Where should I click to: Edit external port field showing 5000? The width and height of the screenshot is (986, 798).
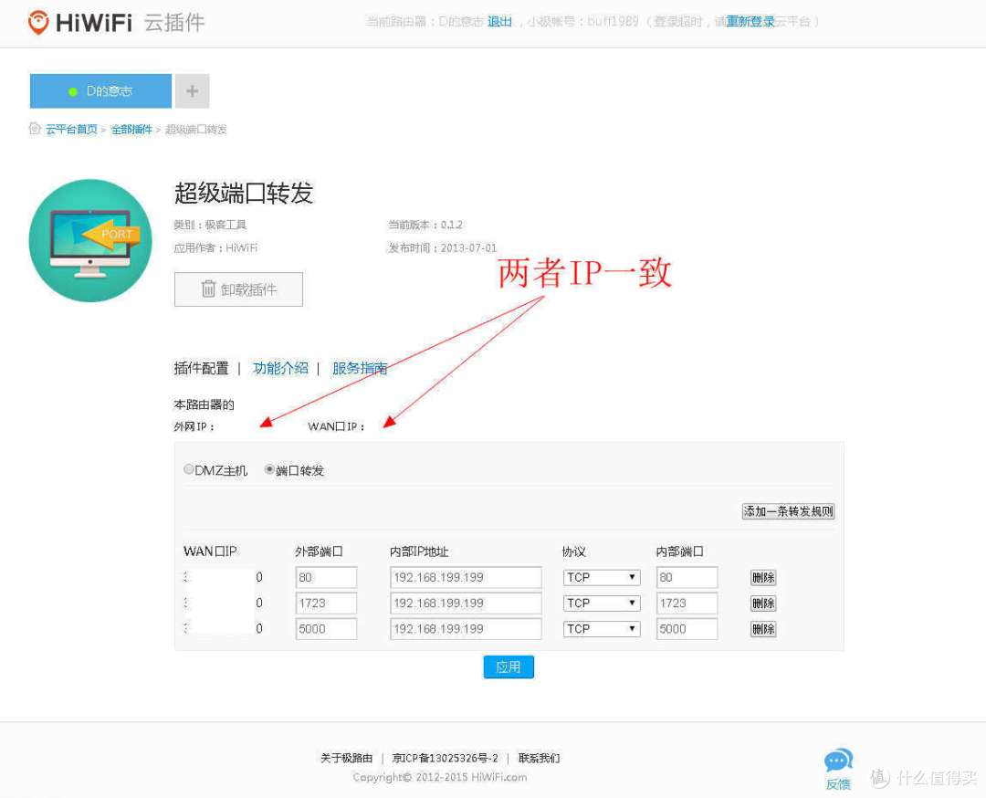point(326,629)
